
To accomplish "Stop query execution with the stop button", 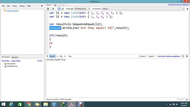I will [x=53, y=9].
